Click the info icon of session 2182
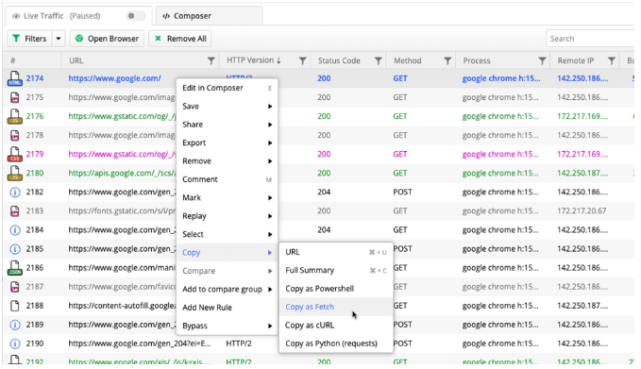 15,193
